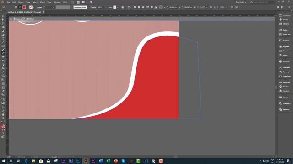Open the OpenType panel
This screenshot has height=164, width=293.
pos(285,76)
